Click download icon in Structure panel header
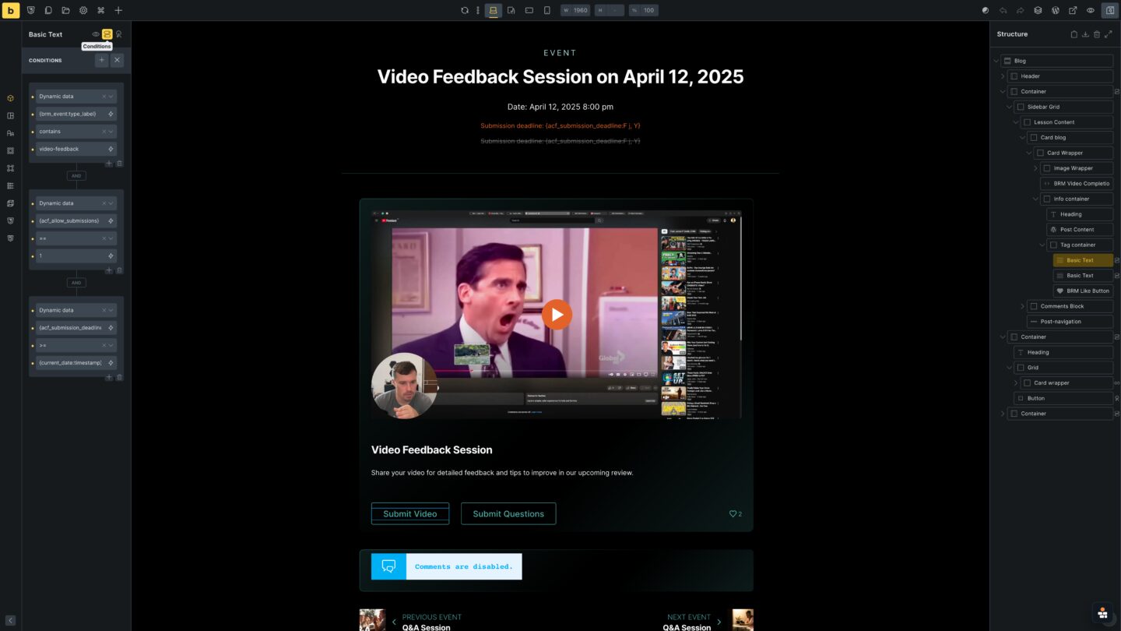The image size is (1121, 631). [1085, 34]
